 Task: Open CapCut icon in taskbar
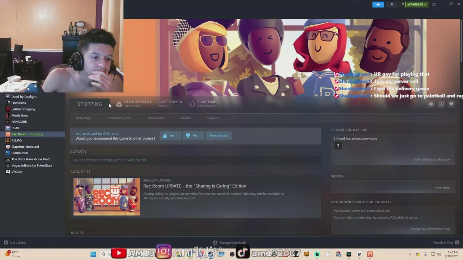tap(359, 254)
